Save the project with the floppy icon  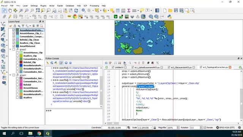click(x=176, y=11)
